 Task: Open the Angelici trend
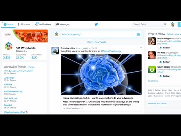click(8, 105)
